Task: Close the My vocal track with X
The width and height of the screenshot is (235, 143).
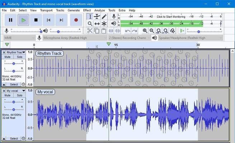Action: [4, 91]
